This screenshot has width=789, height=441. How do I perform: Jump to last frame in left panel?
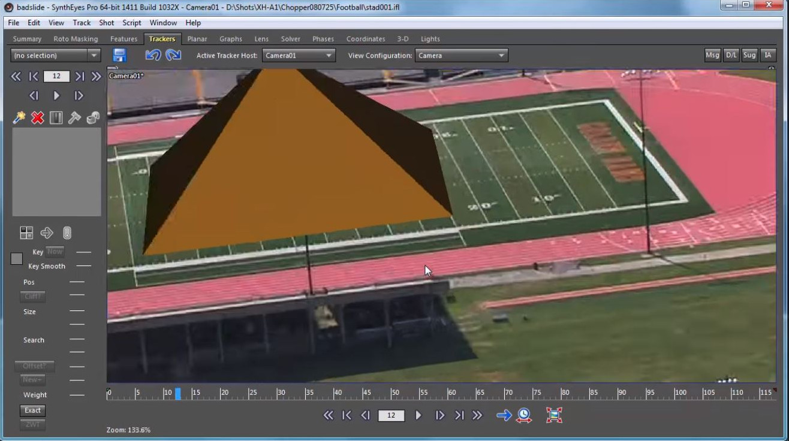[96, 76]
